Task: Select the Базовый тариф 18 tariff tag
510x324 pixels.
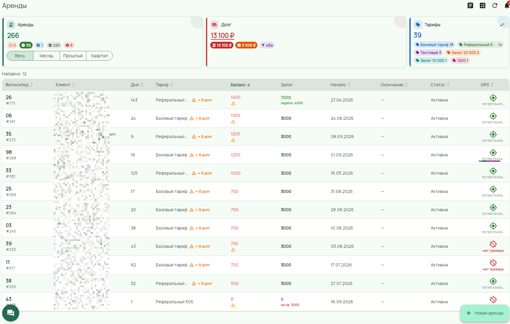Action: point(434,45)
